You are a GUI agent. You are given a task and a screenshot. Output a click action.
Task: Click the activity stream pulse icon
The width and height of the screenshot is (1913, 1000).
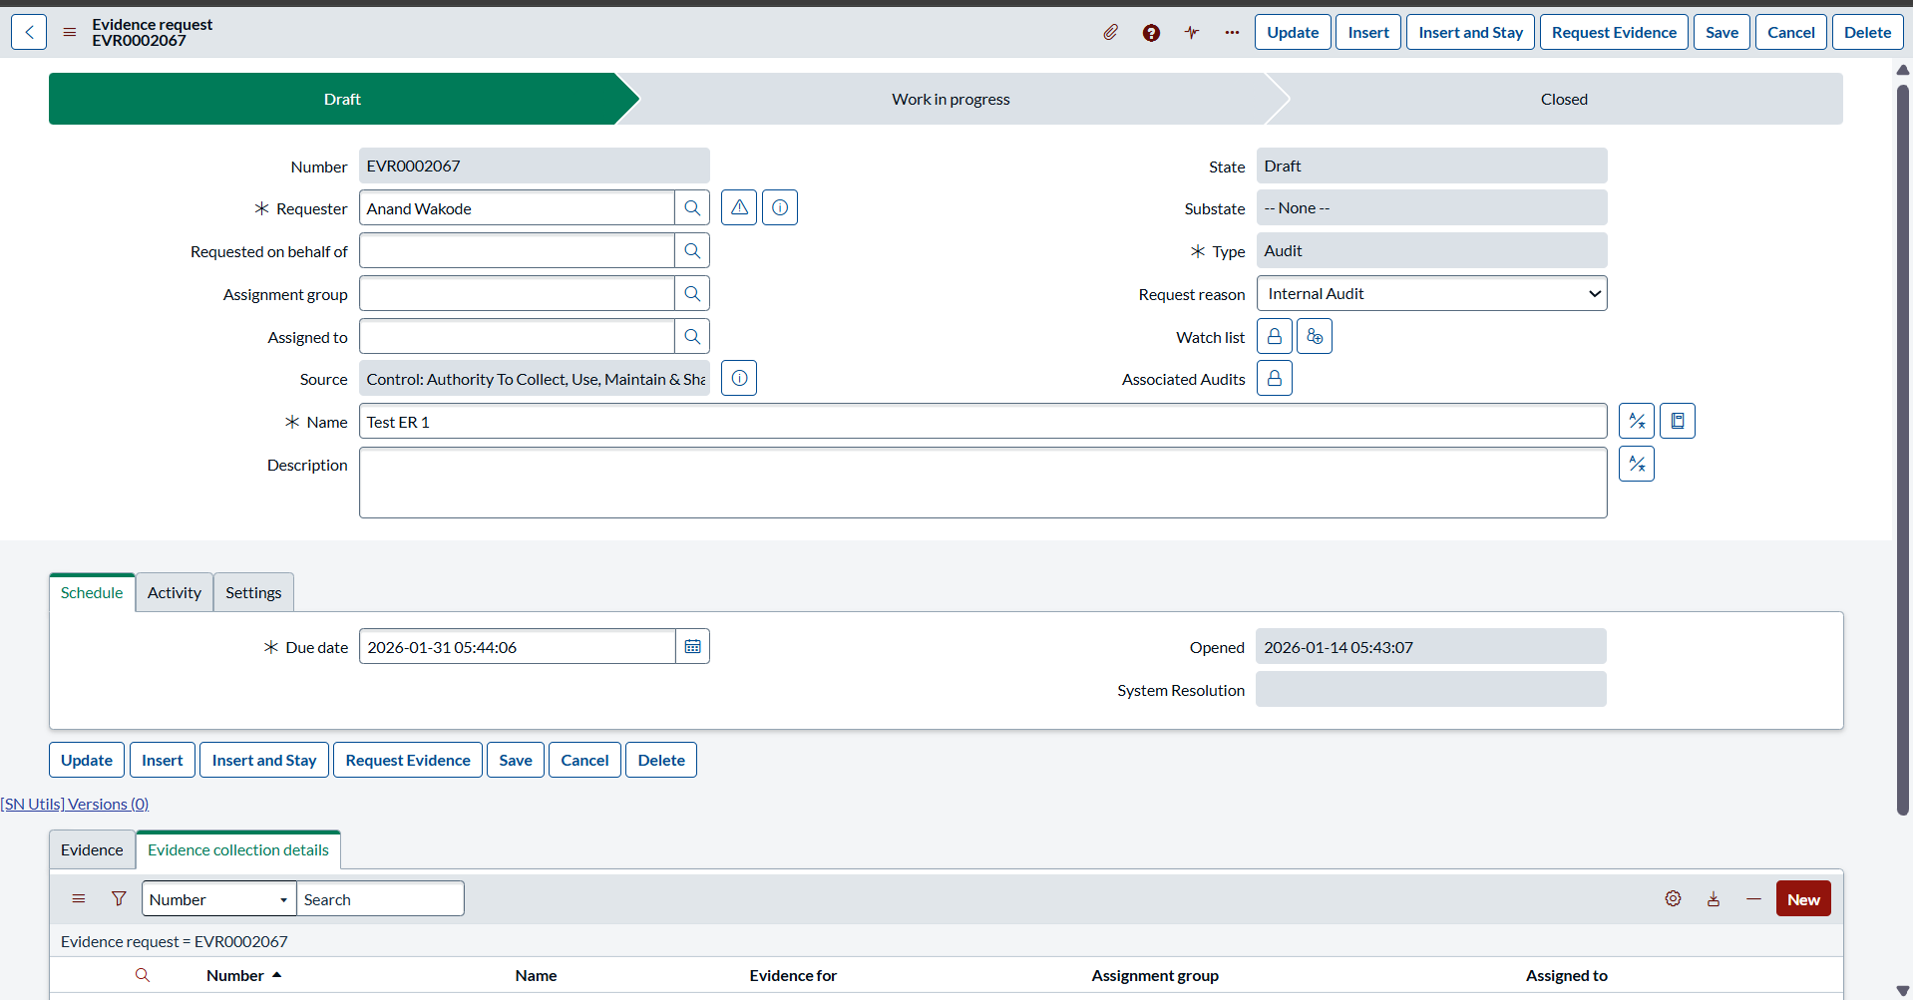click(1192, 33)
